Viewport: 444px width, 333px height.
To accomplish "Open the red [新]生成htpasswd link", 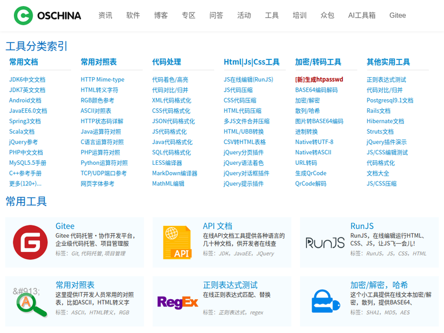I will click(x=319, y=79).
